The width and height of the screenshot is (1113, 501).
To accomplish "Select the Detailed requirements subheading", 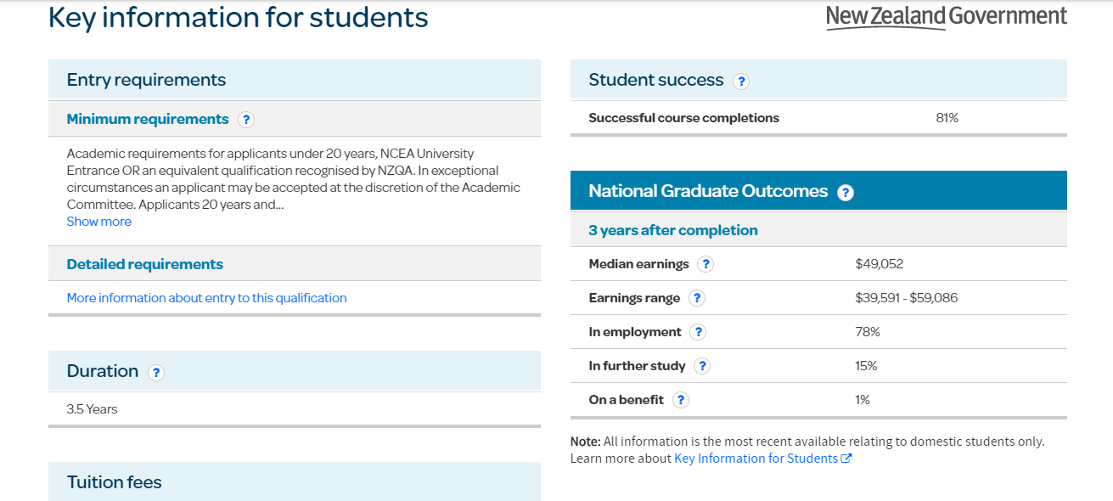I will (x=145, y=264).
